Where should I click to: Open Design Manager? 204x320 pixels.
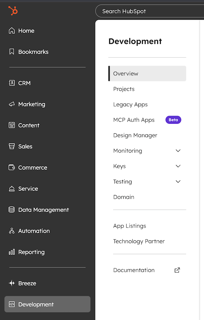pos(135,135)
